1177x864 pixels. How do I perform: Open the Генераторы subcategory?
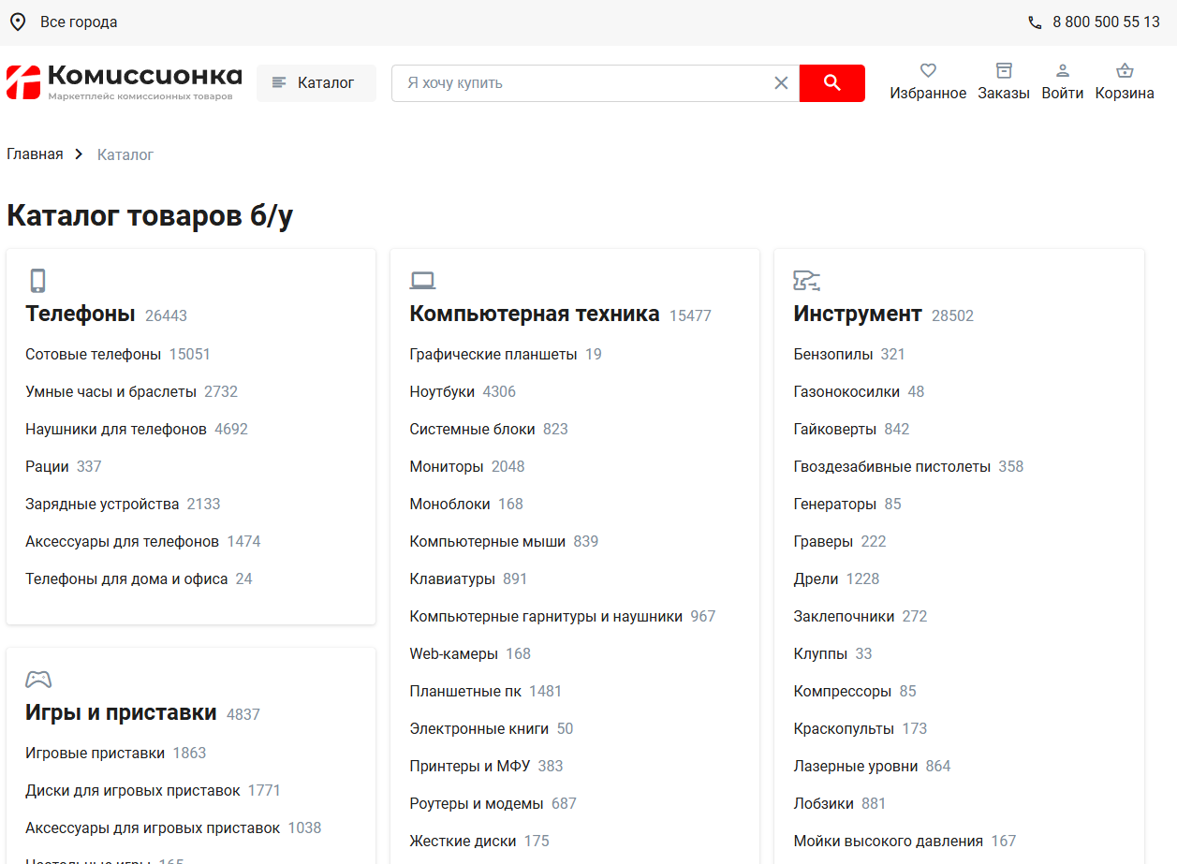835,504
